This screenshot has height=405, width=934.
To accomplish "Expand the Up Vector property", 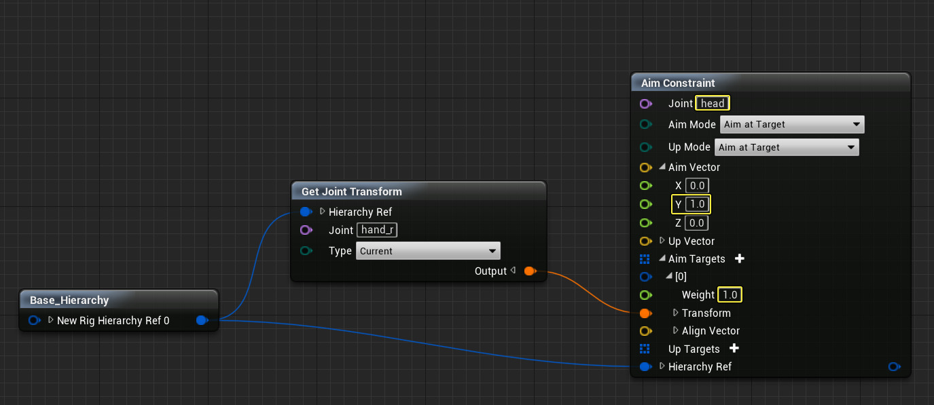I will [662, 241].
